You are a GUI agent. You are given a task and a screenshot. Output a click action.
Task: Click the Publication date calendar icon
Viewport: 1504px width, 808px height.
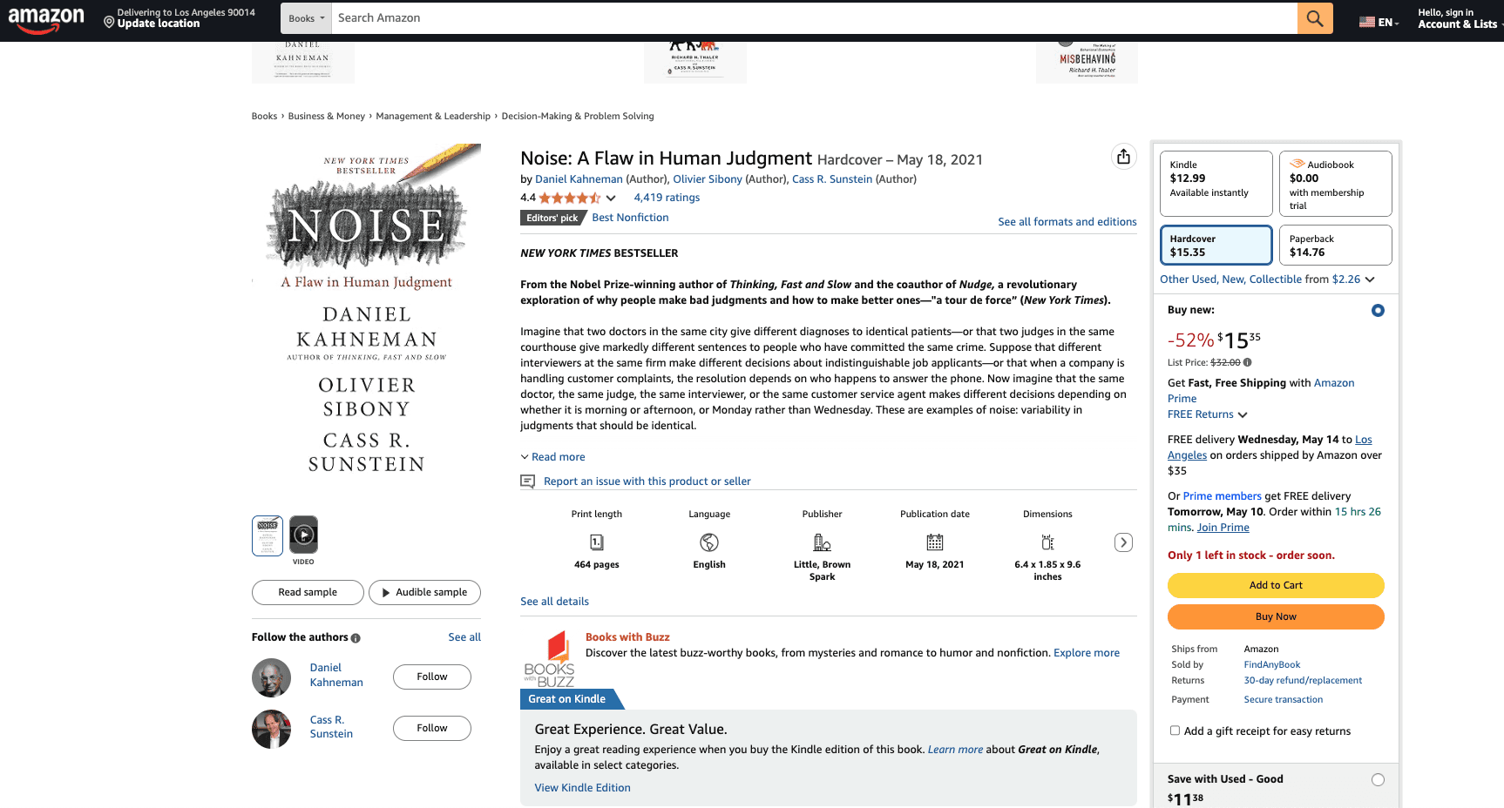pyautogui.click(x=935, y=542)
